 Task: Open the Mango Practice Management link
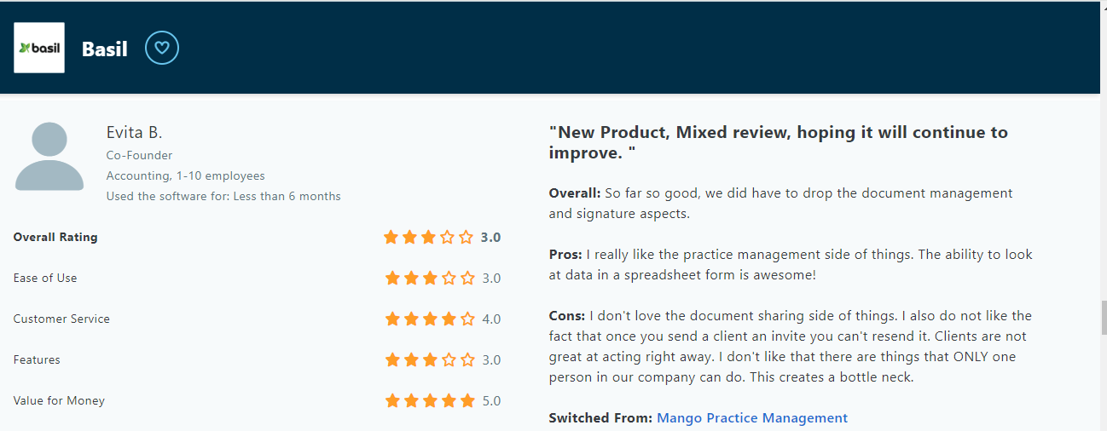pos(752,418)
